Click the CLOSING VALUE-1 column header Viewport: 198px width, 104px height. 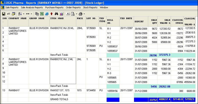tap(190, 21)
